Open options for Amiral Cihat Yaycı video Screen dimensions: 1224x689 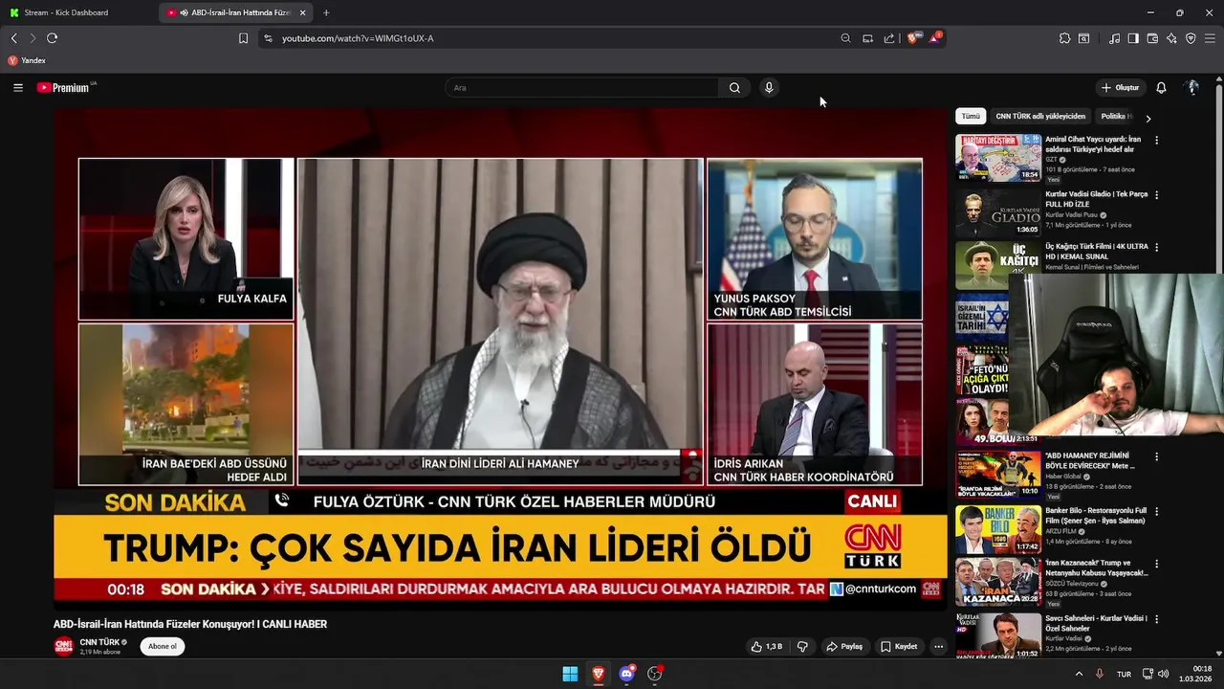tap(1156, 140)
